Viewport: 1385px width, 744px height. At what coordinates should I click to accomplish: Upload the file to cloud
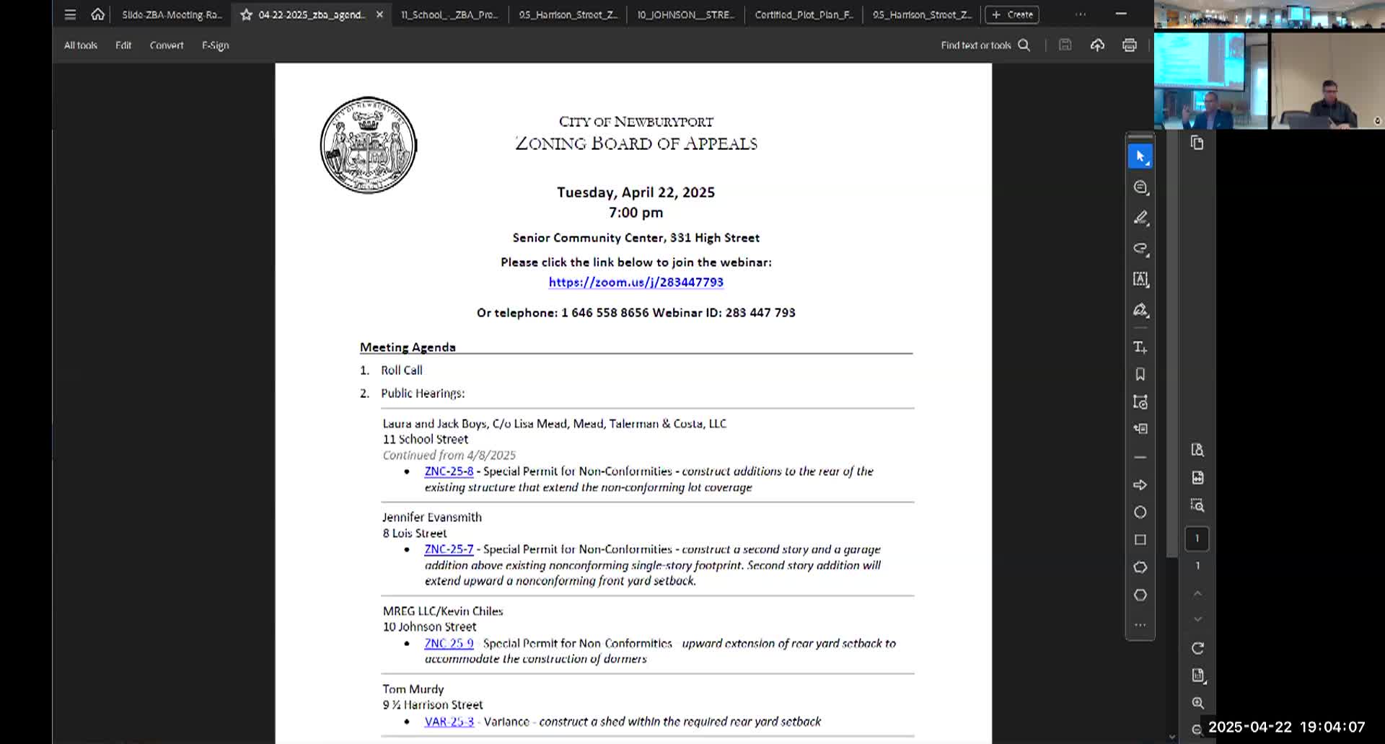[1097, 45]
